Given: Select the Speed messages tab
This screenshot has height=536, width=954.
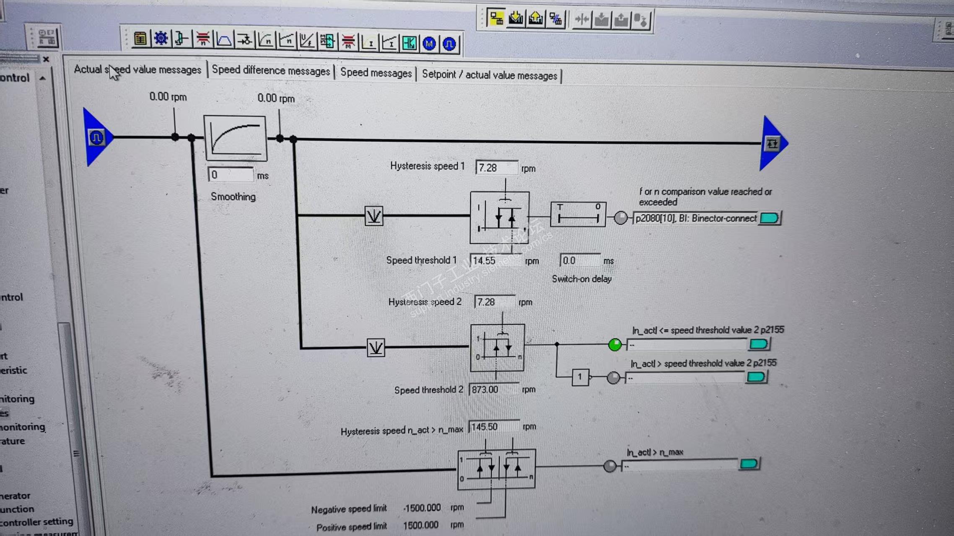Looking at the screenshot, I should tap(376, 73).
